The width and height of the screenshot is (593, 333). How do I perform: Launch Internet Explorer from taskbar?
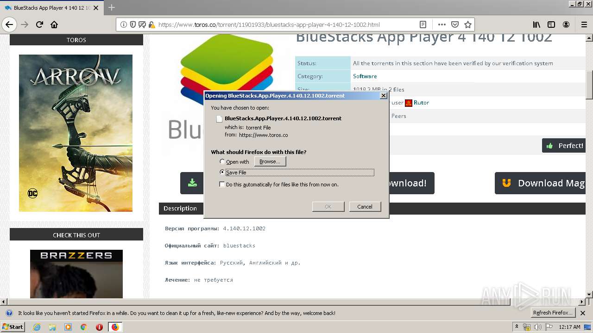click(x=37, y=327)
